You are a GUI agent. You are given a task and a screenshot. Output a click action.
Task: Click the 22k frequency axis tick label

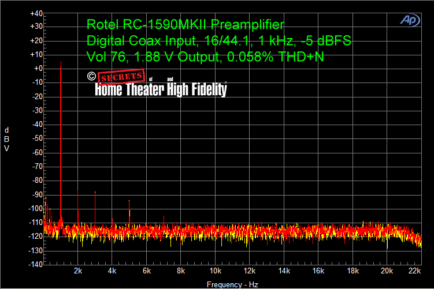click(414, 271)
